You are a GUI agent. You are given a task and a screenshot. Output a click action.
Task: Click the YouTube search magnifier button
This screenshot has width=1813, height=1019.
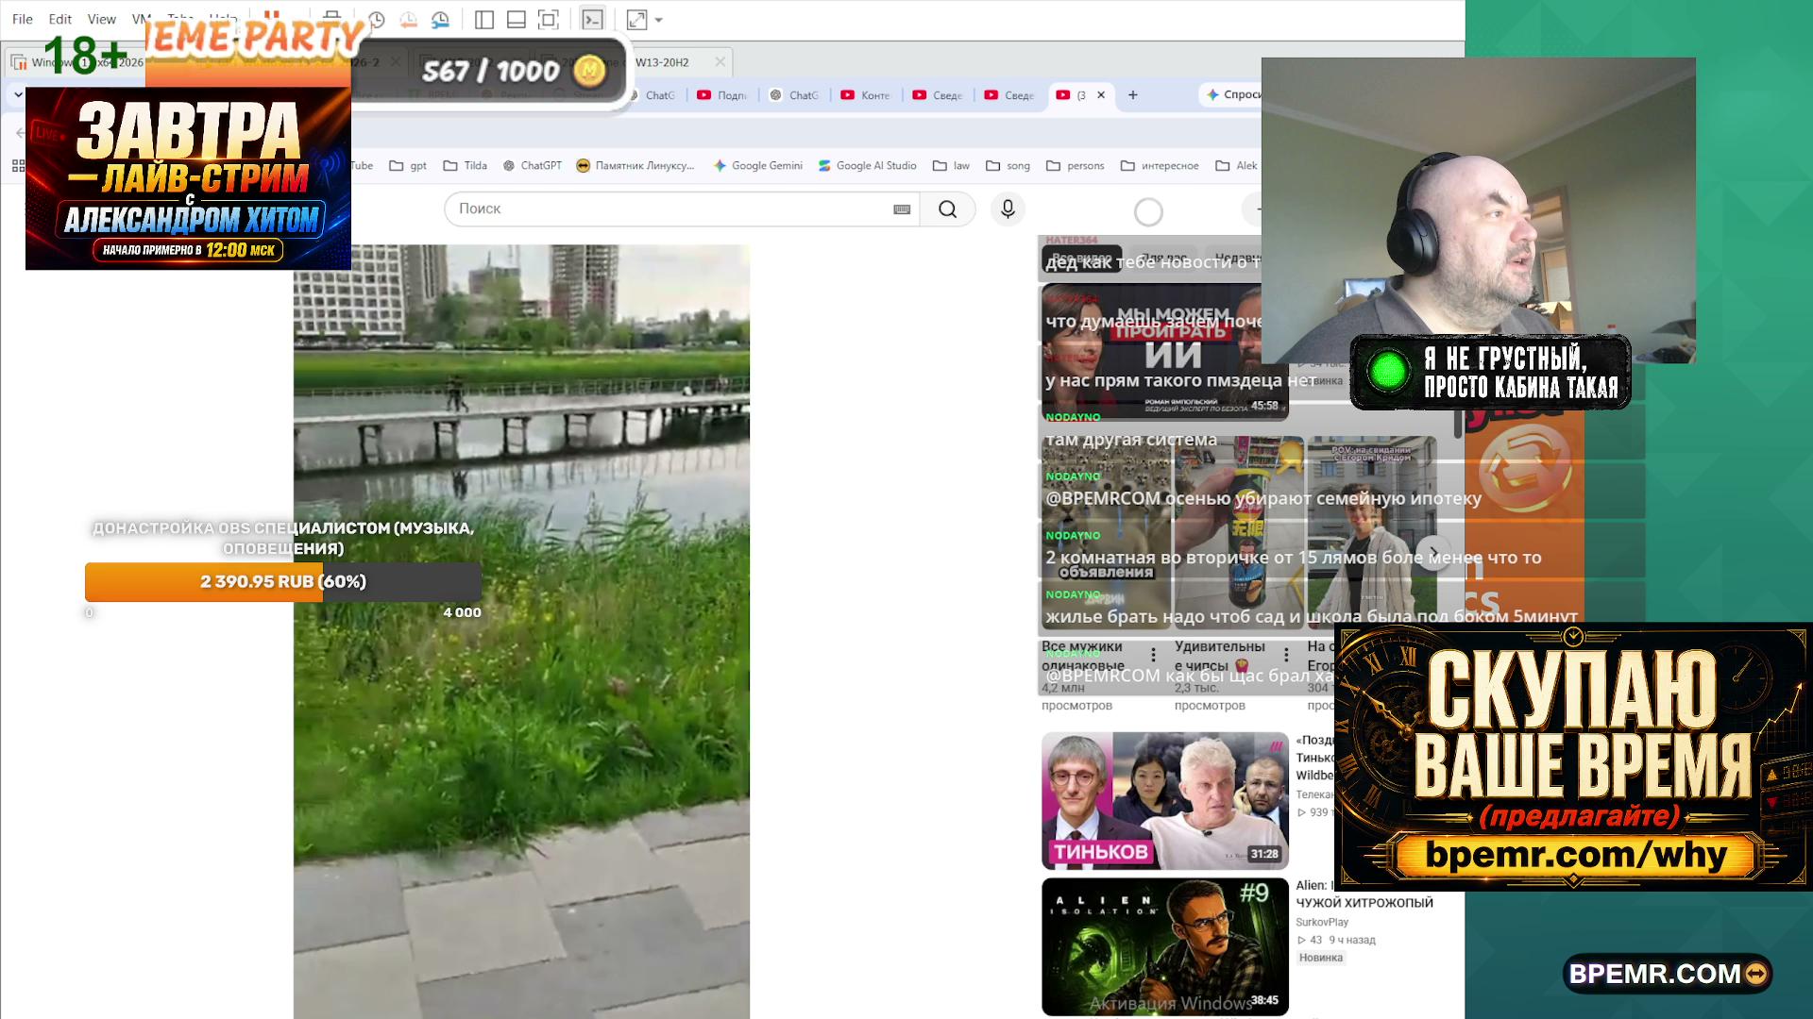click(x=948, y=209)
